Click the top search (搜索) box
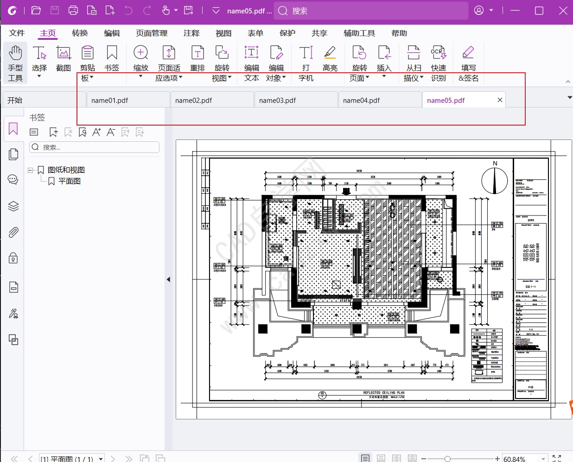 pos(371,11)
